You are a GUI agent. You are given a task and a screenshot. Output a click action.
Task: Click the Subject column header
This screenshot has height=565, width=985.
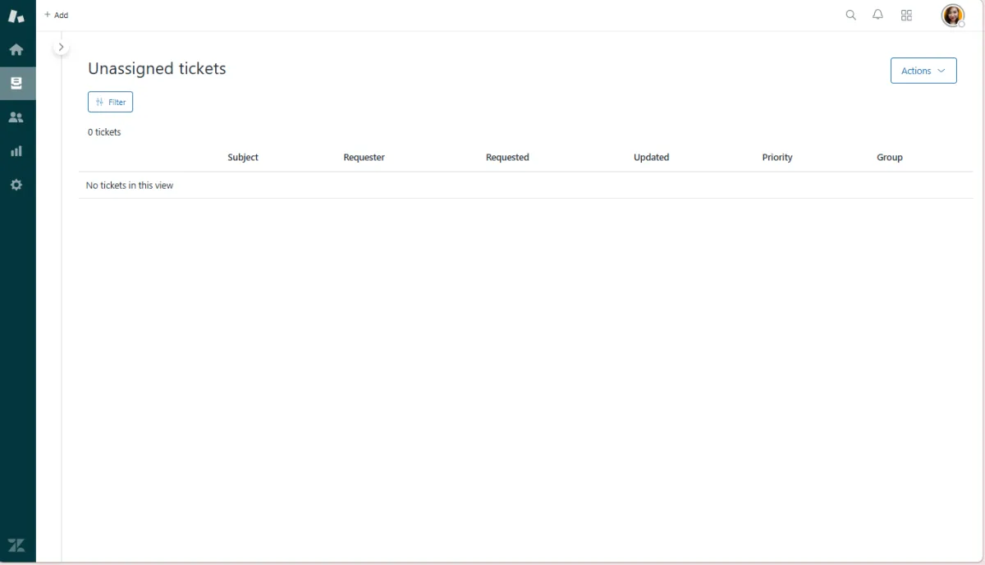pos(242,157)
